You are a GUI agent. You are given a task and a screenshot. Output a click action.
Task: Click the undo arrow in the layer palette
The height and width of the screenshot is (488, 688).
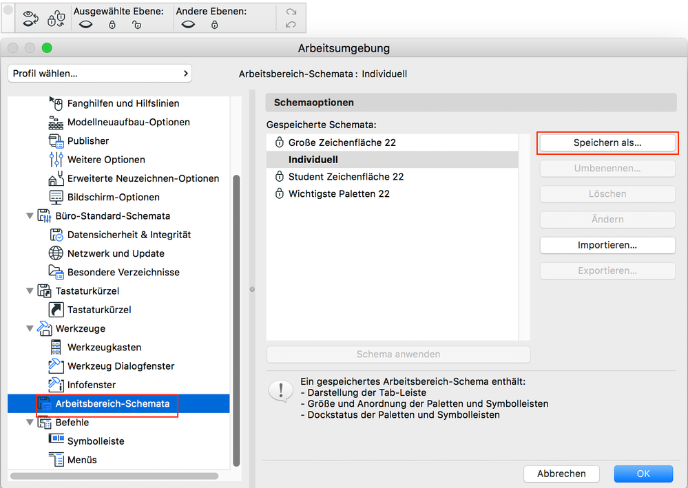(x=291, y=25)
